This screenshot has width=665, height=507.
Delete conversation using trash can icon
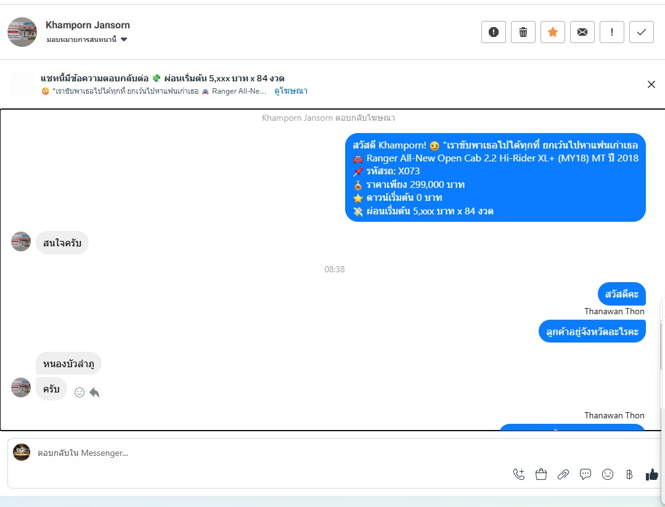523,32
